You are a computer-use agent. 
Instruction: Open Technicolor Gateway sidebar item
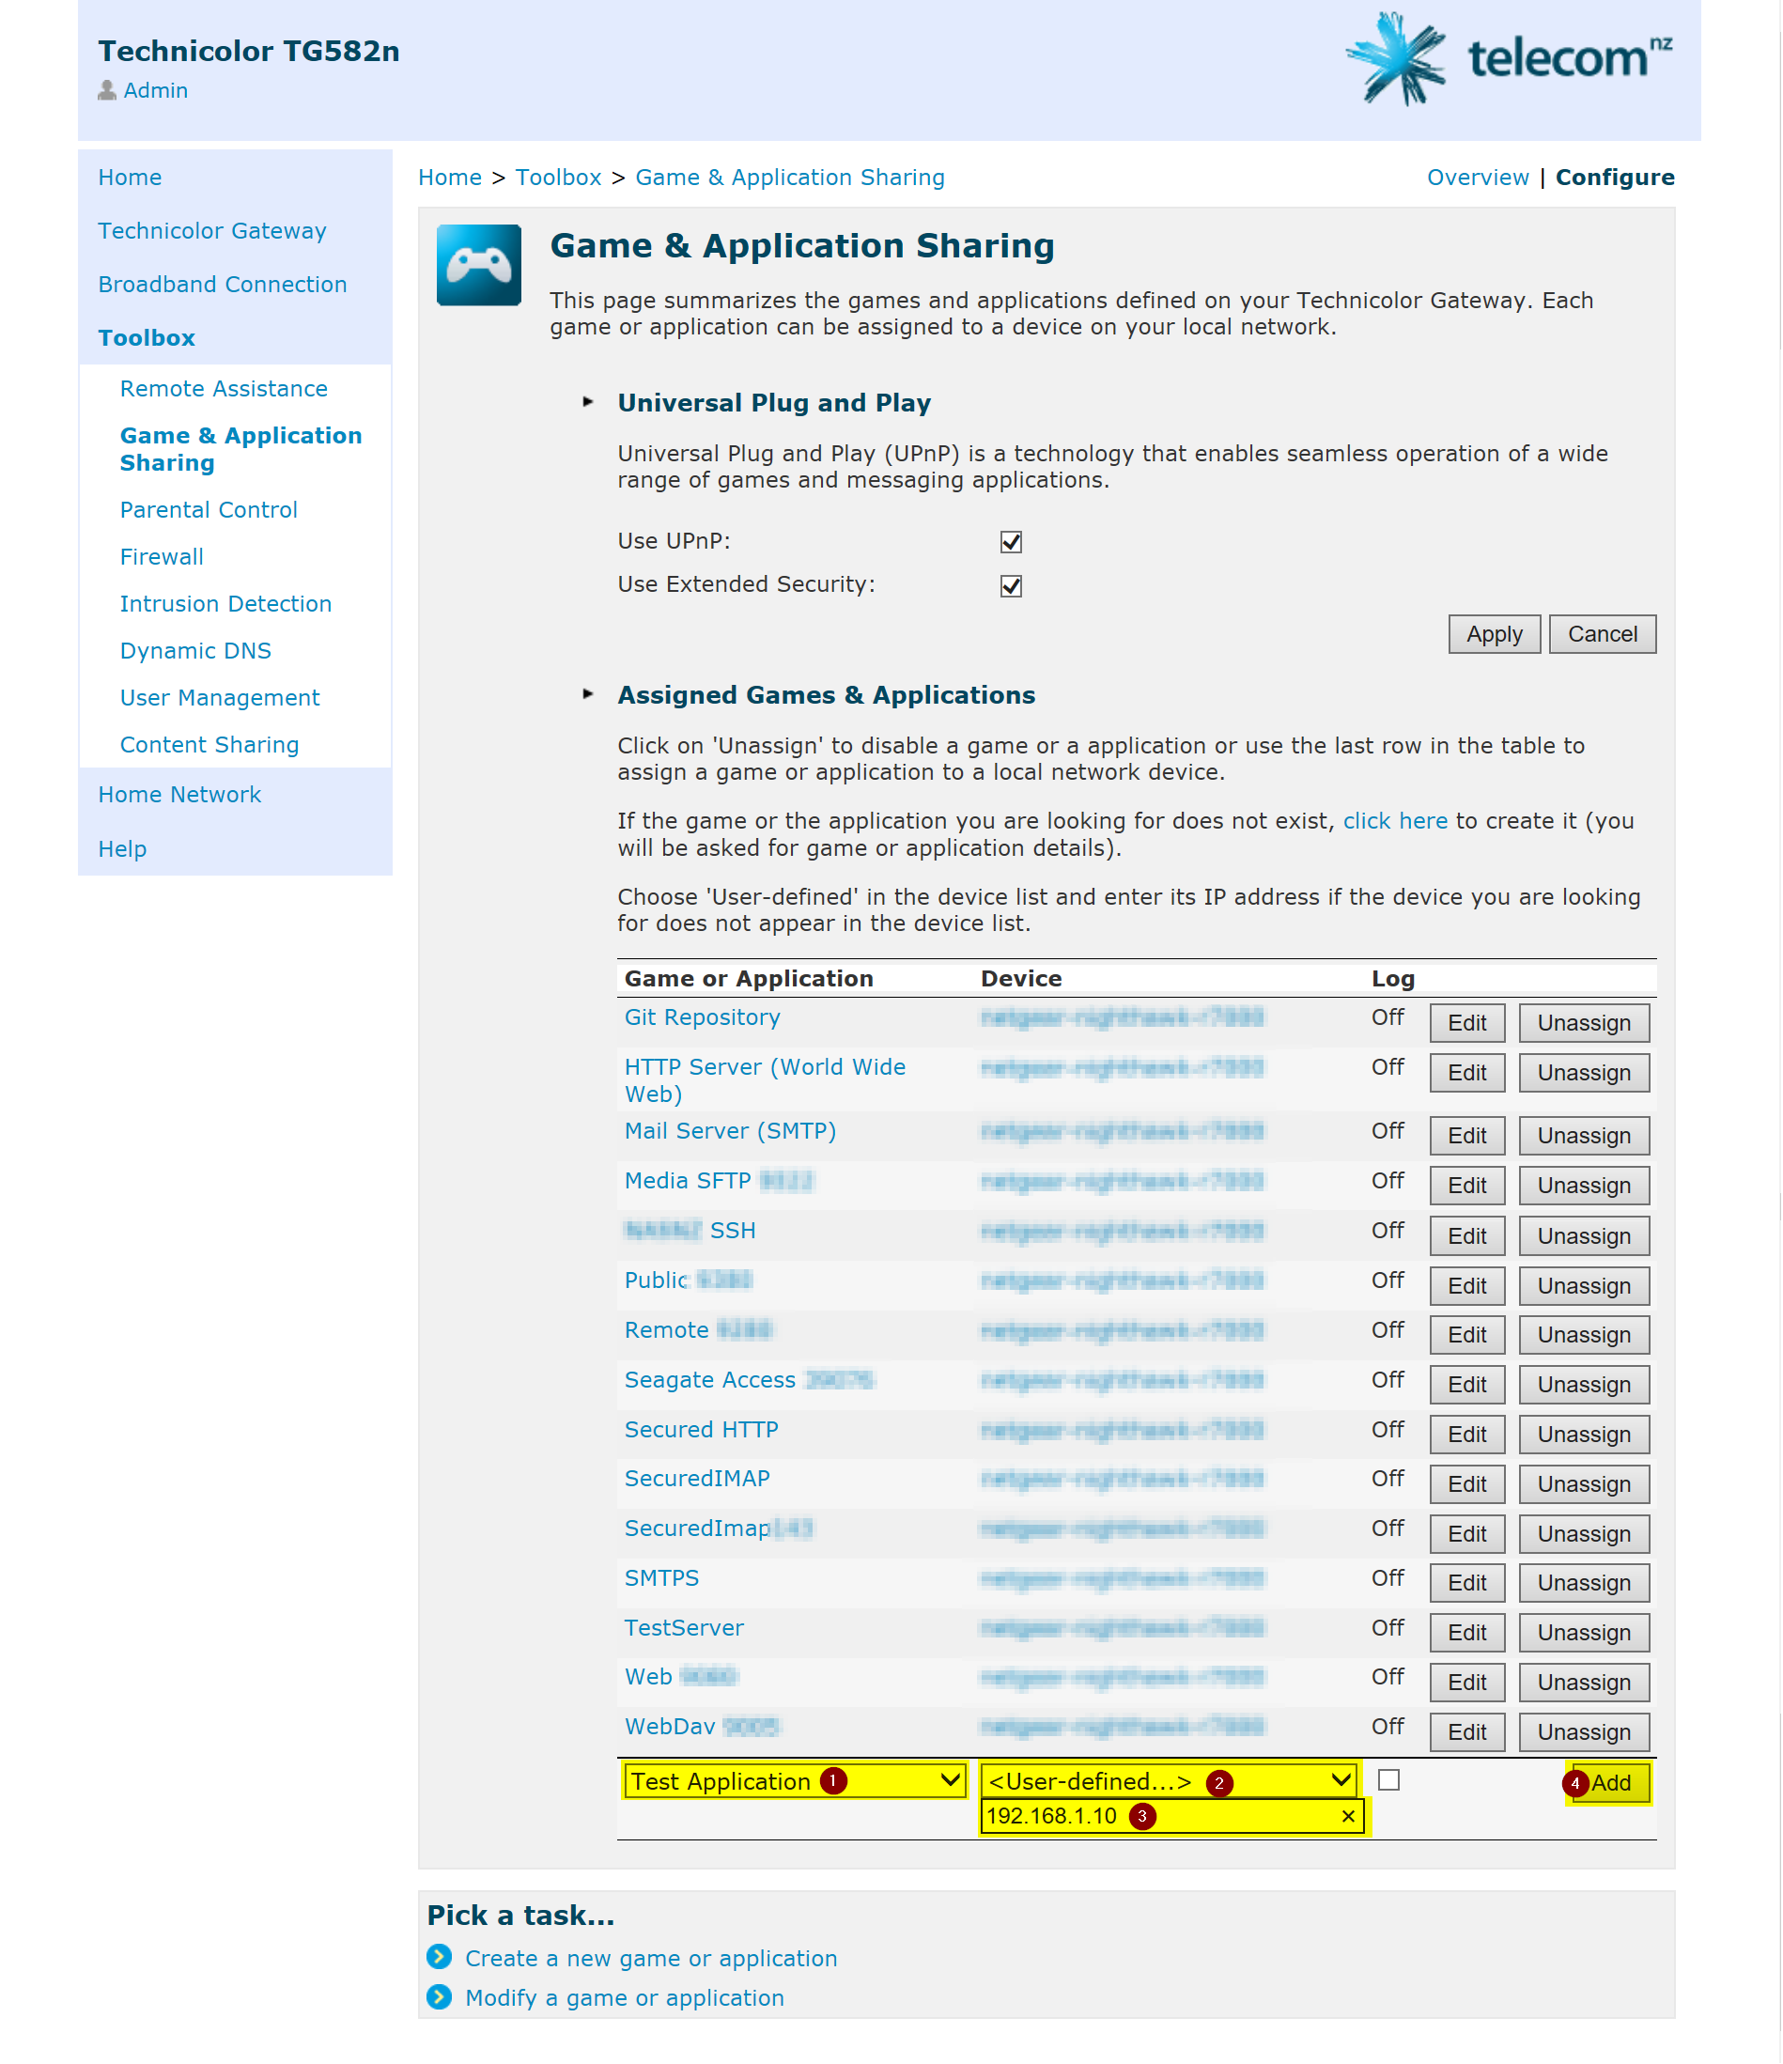click(x=212, y=231)
